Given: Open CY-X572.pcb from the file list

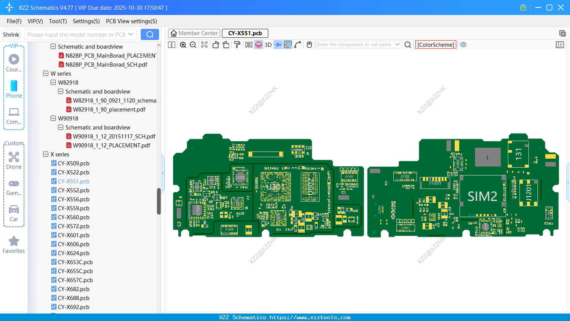Looking at the screenshot, I should [x=74, y=226].
